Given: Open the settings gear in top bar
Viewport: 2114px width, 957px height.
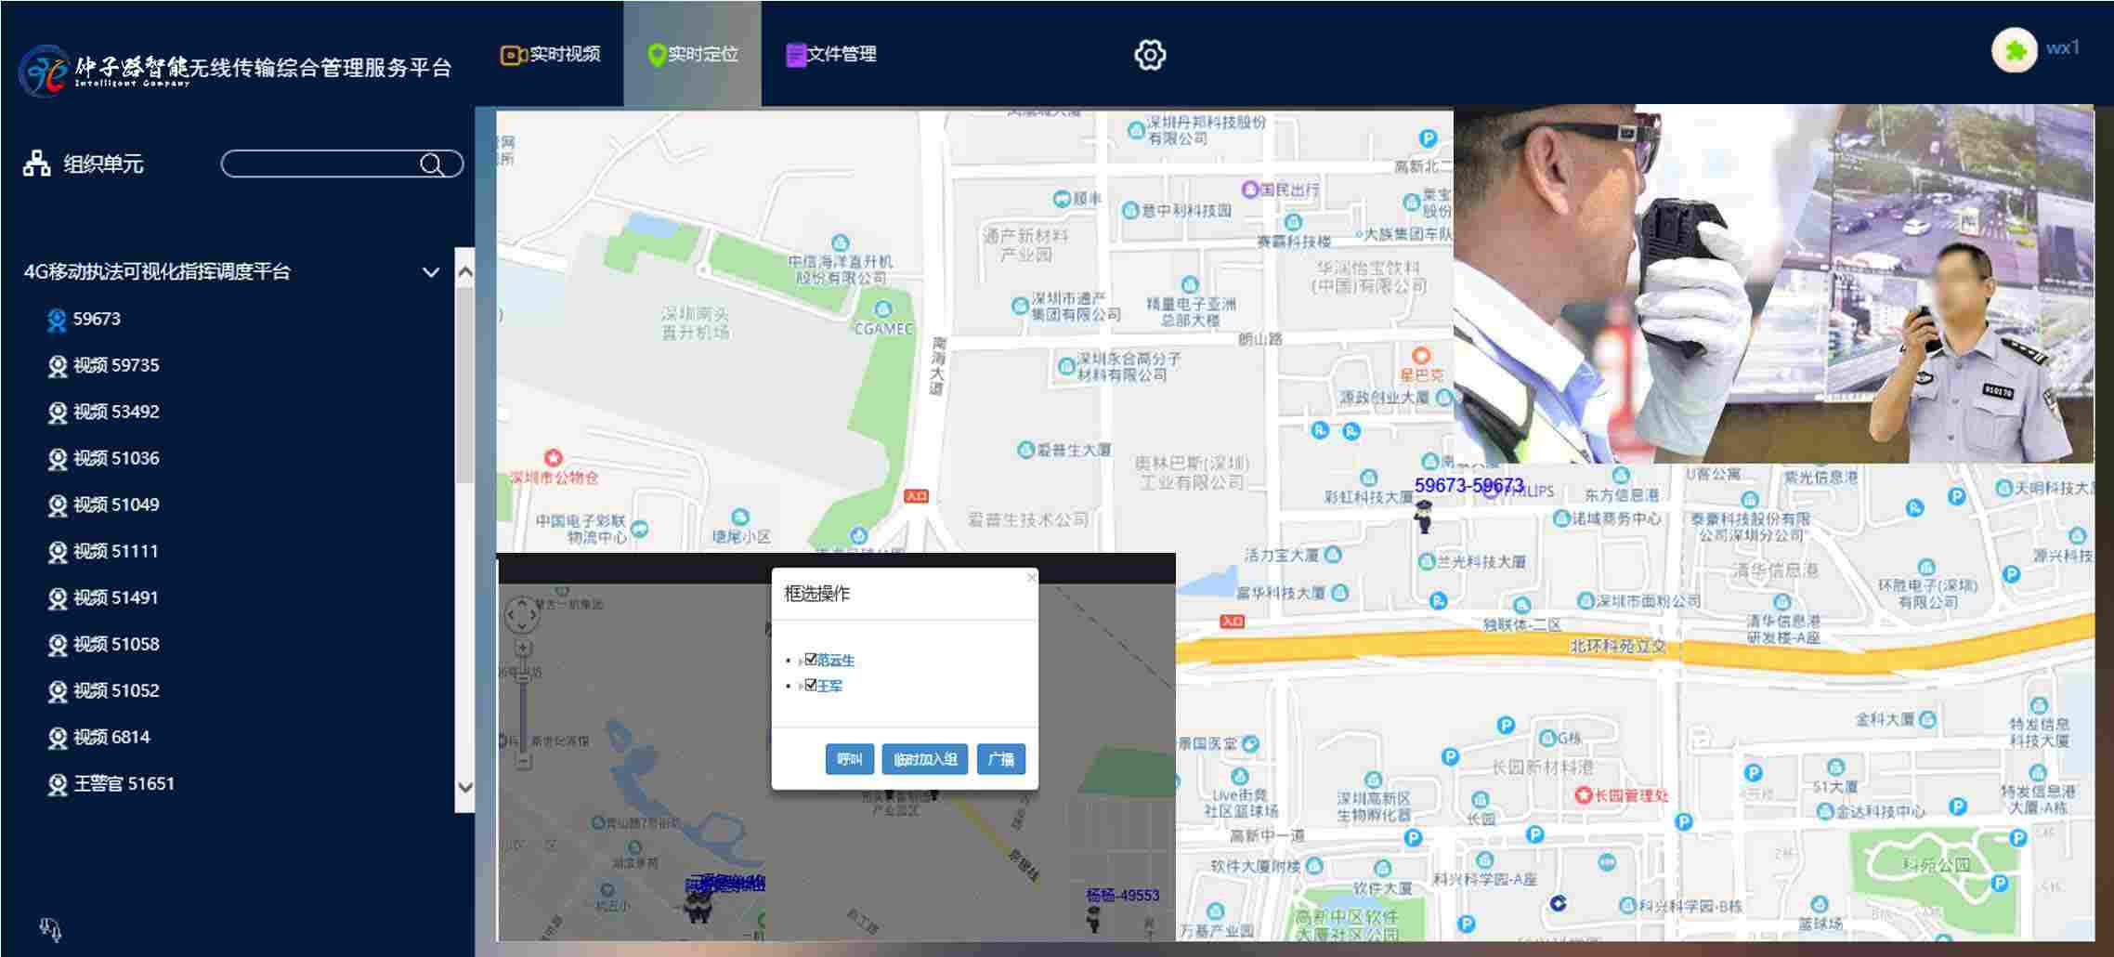Looking at the screenshot, I should (1150, 55).
